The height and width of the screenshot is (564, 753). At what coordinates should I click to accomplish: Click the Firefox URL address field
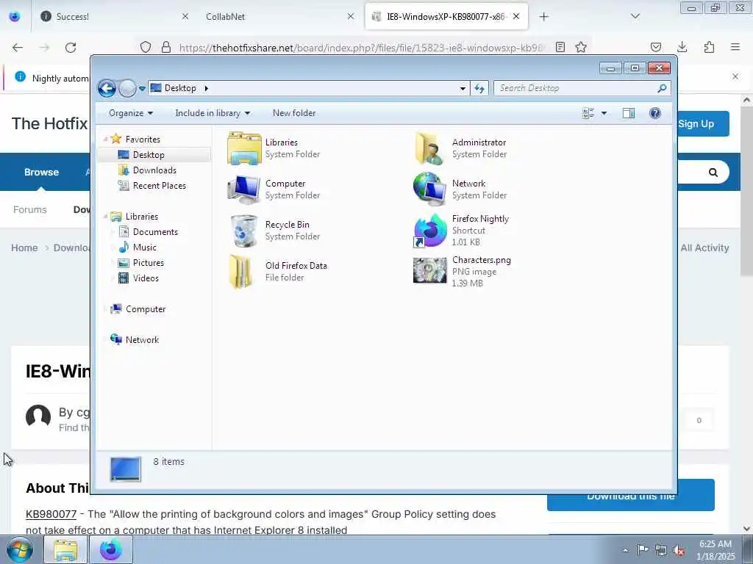[x=361, y=48]
